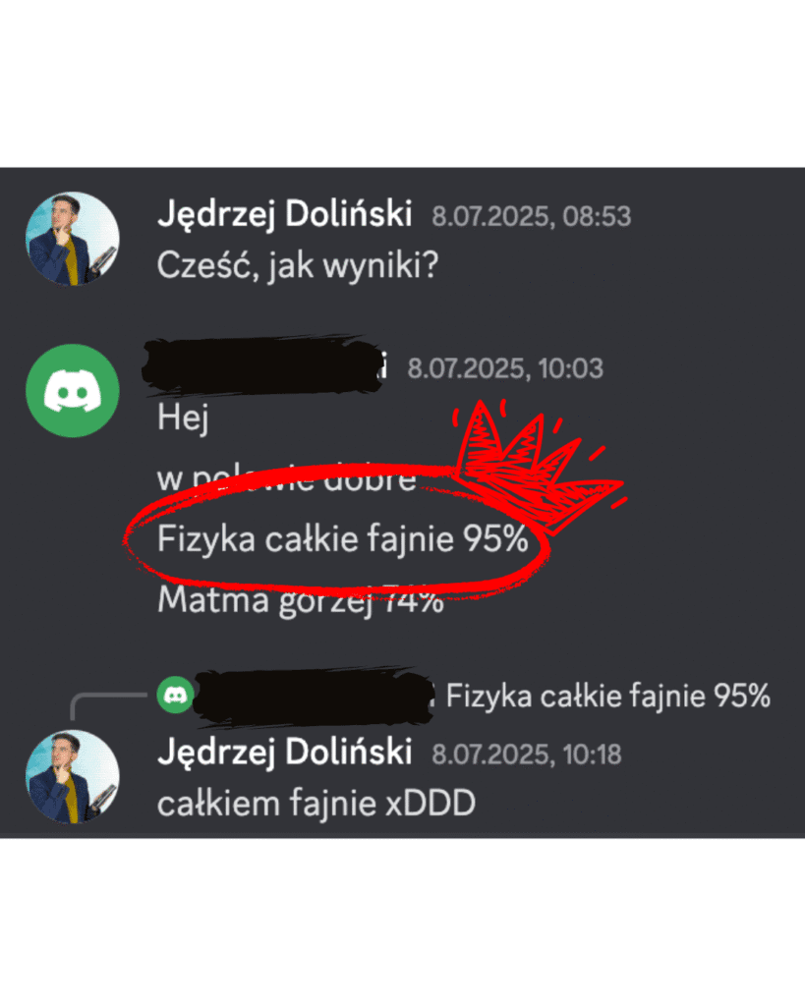
Task: Click the blacked-out username in the reply preview
Action: pos(315,698)
